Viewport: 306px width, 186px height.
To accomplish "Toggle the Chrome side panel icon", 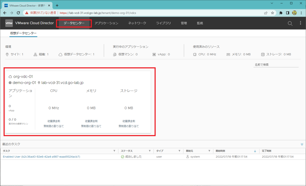I will click(288, 13).
